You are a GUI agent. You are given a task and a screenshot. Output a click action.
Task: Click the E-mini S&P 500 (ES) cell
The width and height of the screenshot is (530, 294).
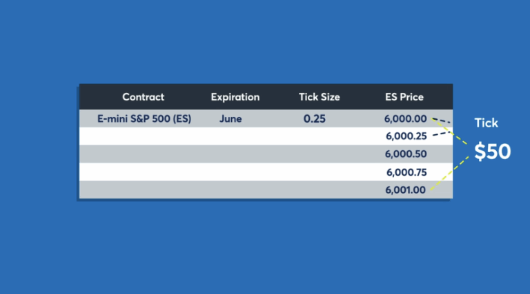coord(144,118)
